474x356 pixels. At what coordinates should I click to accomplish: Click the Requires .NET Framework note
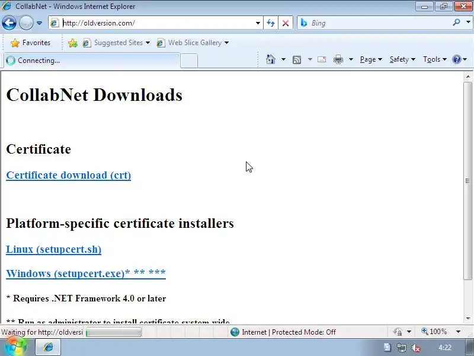tap(86, 298)
